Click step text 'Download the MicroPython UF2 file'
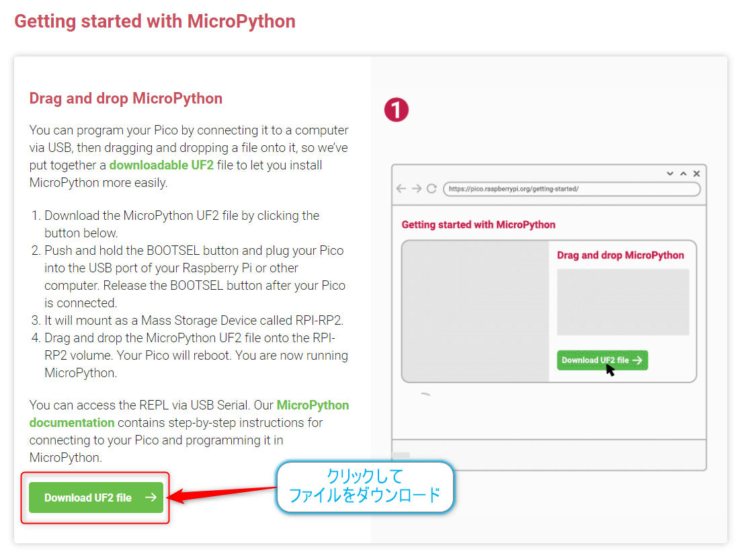Viewport: 740px width, 554px height. [x=181, y=224]
